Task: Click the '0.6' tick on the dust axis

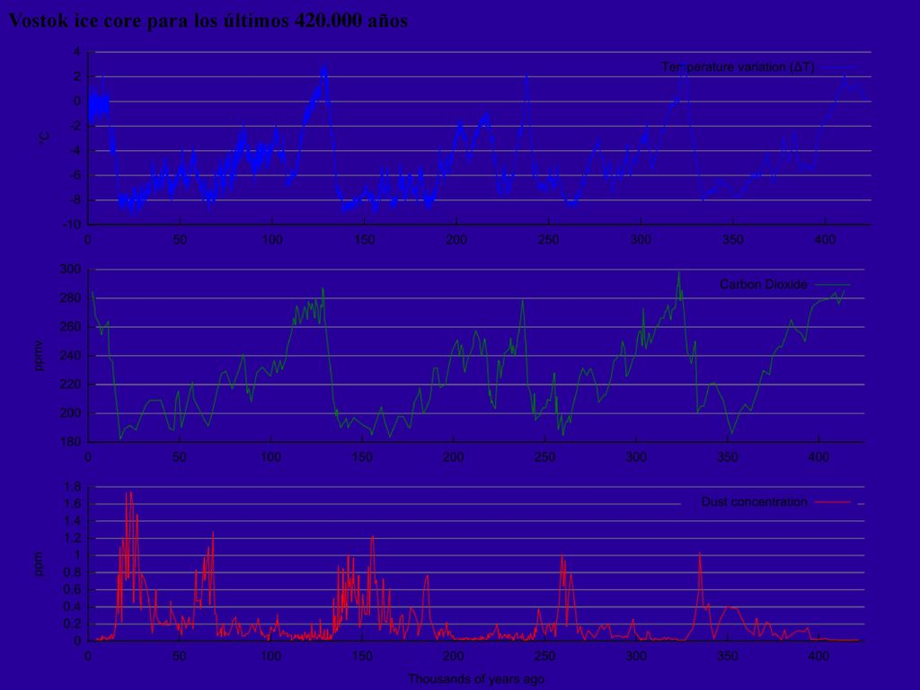Action: click(73, 589)
